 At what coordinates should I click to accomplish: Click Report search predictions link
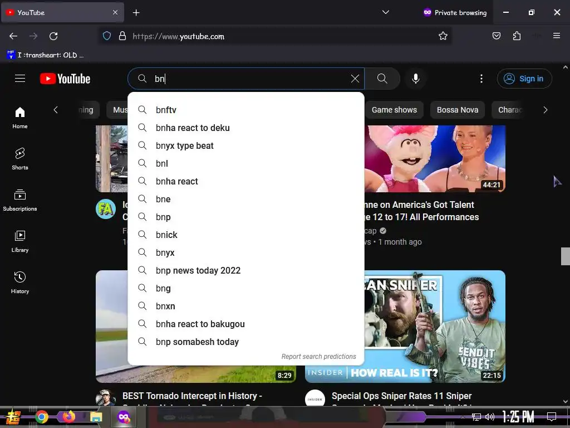[x=318, y=357]
